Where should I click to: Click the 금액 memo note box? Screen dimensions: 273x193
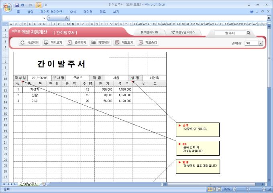(x=198, y=130)
